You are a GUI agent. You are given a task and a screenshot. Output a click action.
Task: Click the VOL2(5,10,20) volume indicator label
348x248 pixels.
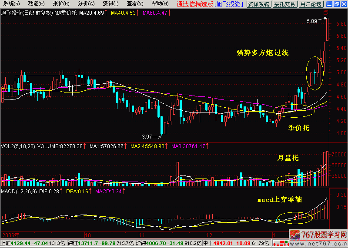(18, 146)
